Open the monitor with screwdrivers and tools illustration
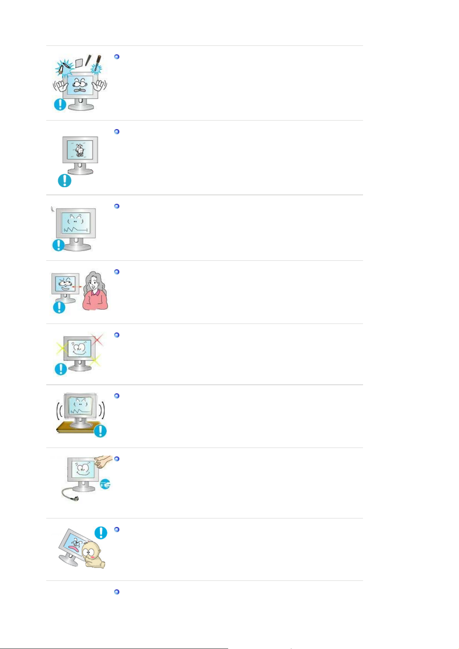 tap(80, 82)
